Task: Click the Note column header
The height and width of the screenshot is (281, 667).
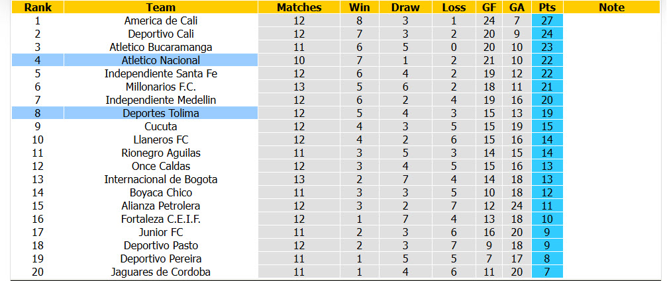Action: coord(611,7)
